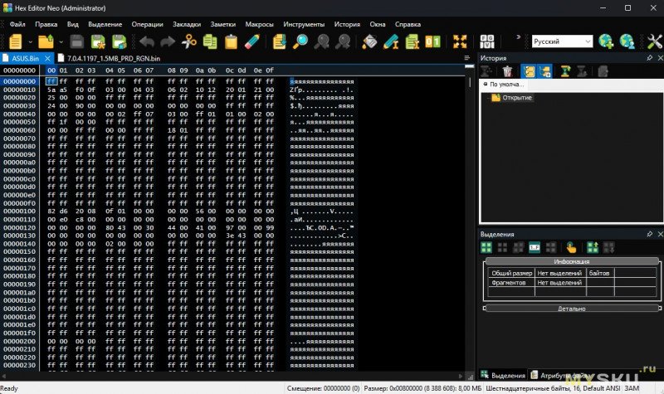The width and height of the screenshot is (664, 394).
Task: Click the magnifier Find icon in toolbar
Action: pyautogui.click(x=300, y=41)
